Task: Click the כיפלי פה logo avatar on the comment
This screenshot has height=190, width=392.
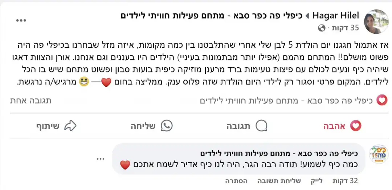Action: coord(379,154)
